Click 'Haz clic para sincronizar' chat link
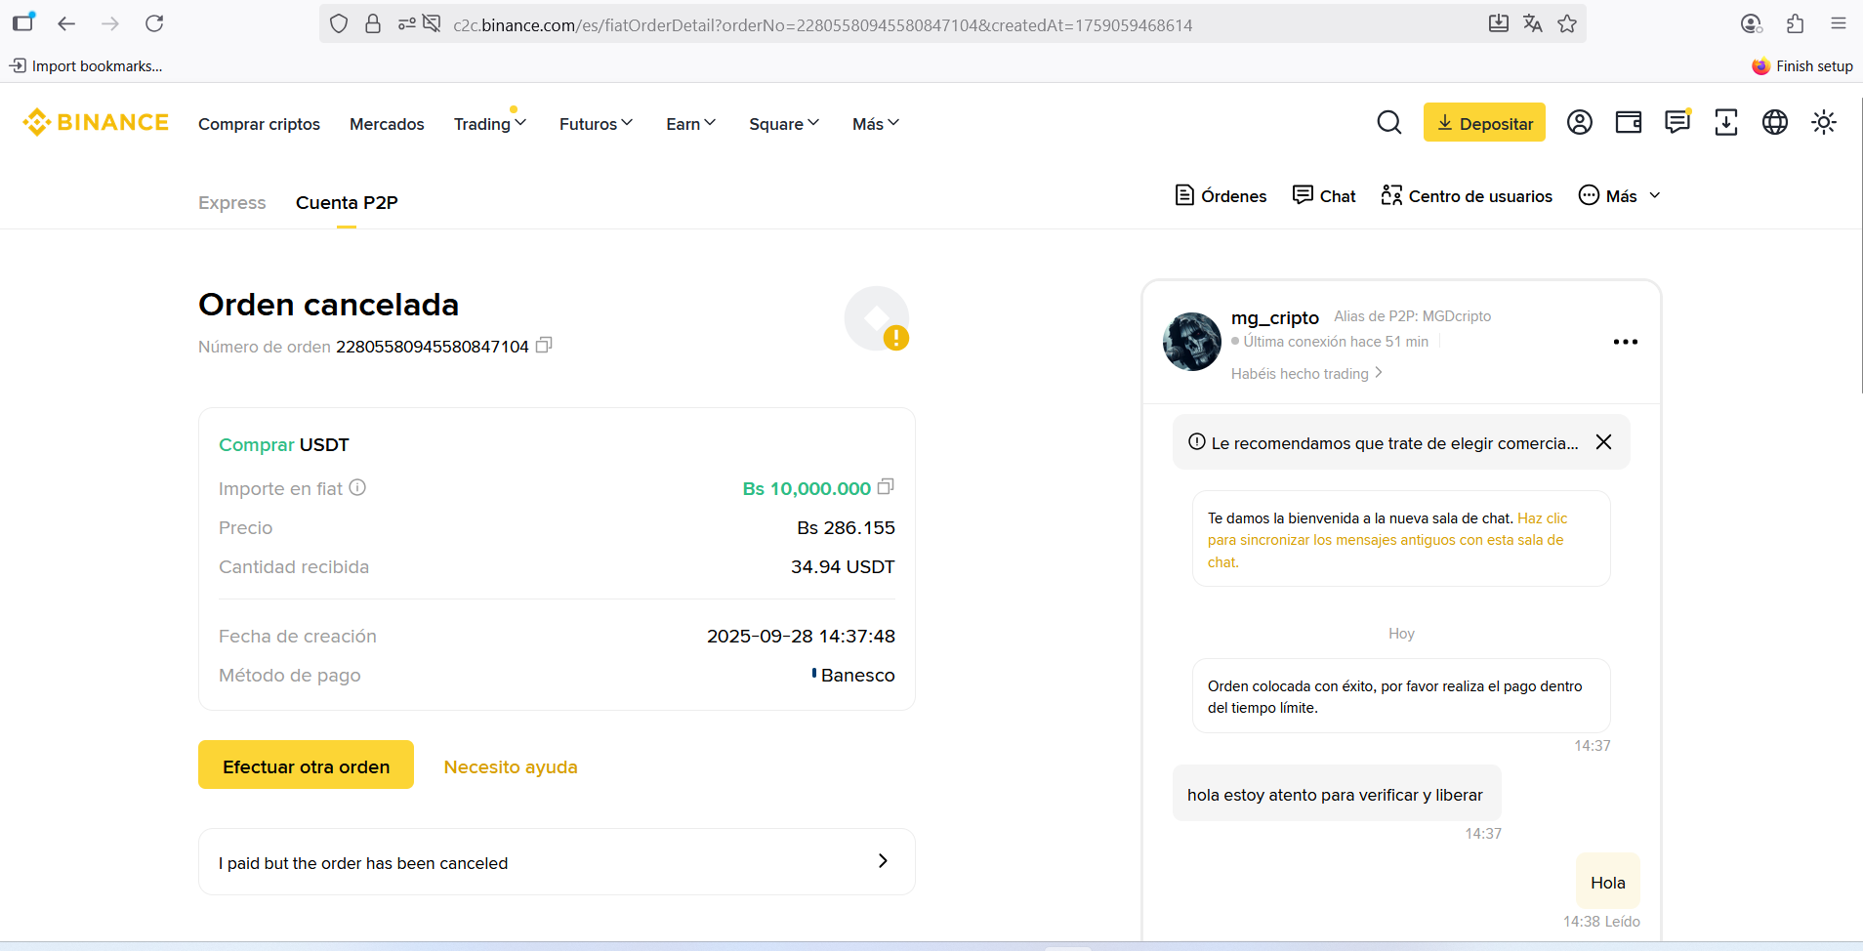The image size is (1863, 951). 1387,540
